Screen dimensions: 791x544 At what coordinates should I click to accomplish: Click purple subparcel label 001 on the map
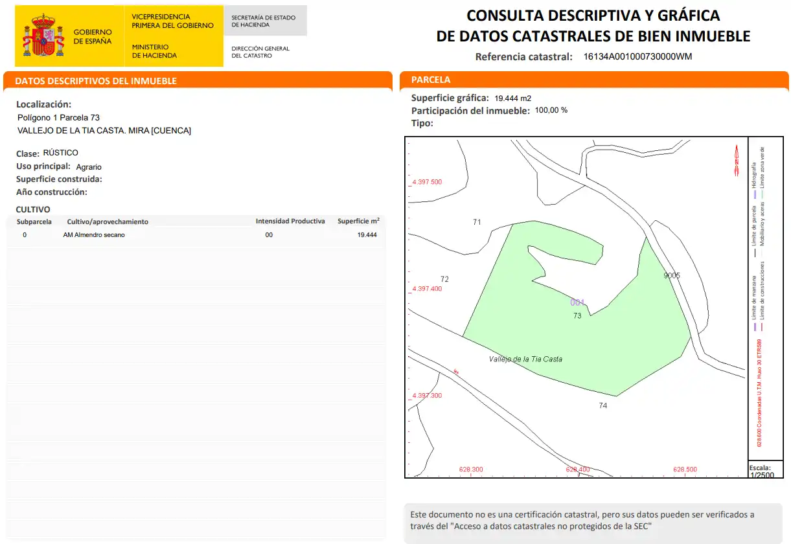577,302
